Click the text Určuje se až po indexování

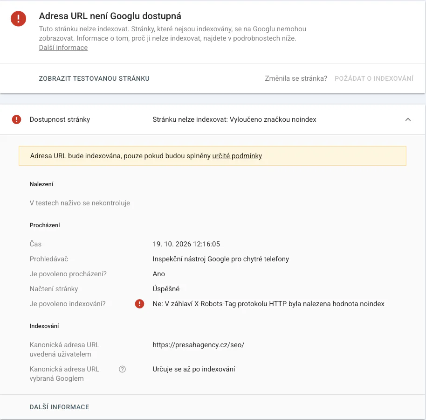[x=194, y=369]
